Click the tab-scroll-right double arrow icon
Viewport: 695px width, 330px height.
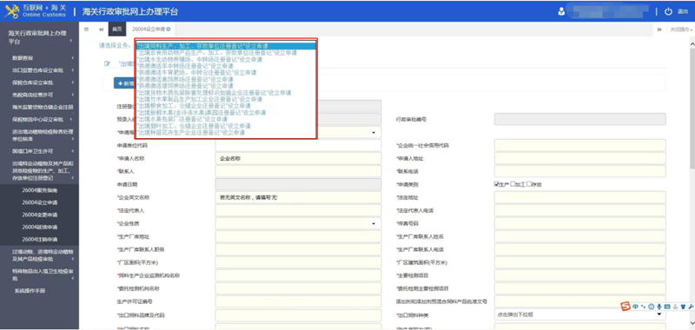coord(659,30)
